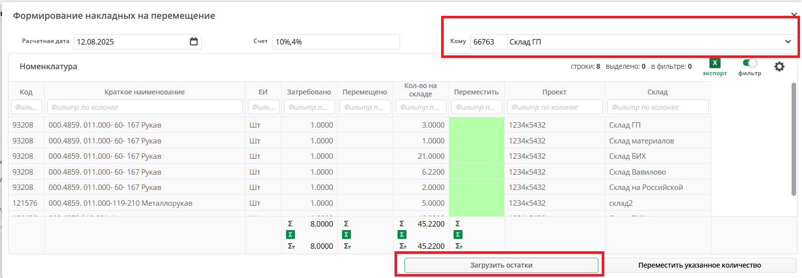Toggle the фильтр switch off

tap(749, 63)
